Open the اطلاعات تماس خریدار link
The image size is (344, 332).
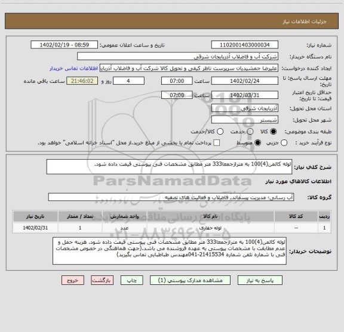(x=73, y=69)
